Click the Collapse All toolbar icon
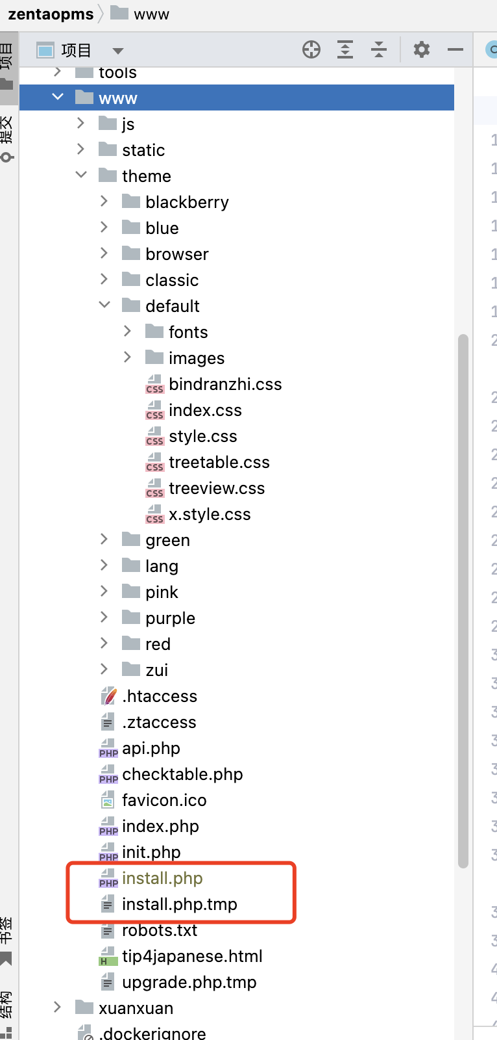The image size is (497, 1040). click(379, 49)
